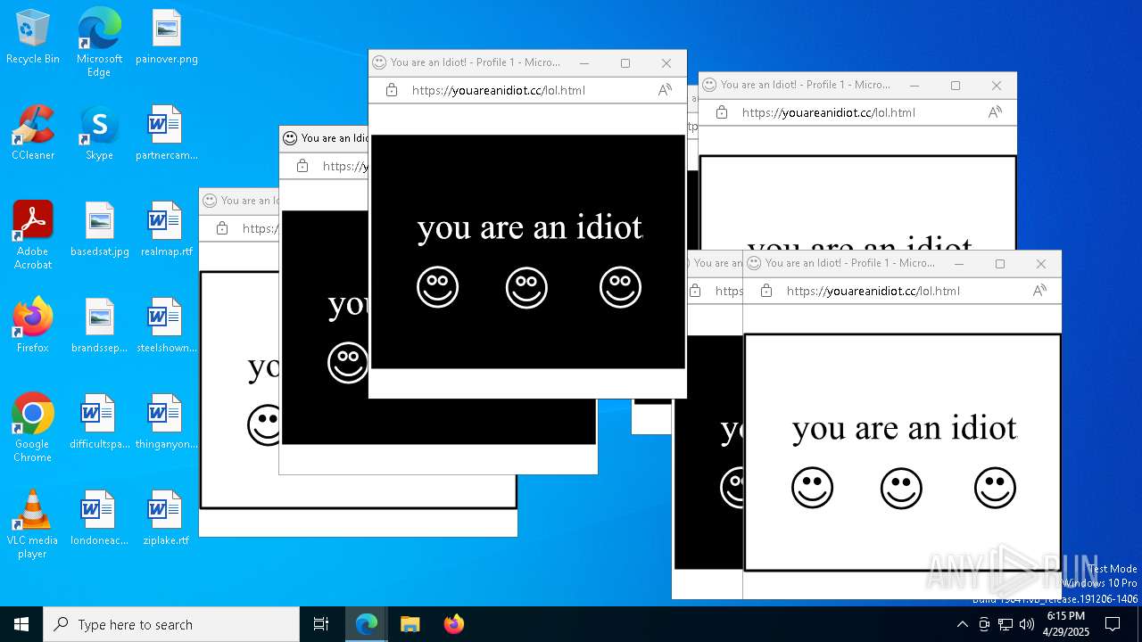Maximize the top-center idiot window

(x=625, y=62)
